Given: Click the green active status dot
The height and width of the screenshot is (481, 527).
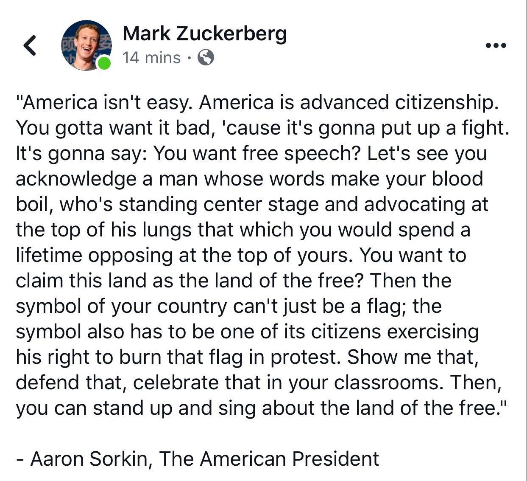Looking at the screenshot, I should [104, 63].
